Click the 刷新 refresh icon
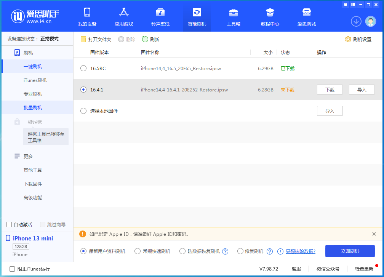Viewport: 384px width, 277px height. click(x=145, y=39)
